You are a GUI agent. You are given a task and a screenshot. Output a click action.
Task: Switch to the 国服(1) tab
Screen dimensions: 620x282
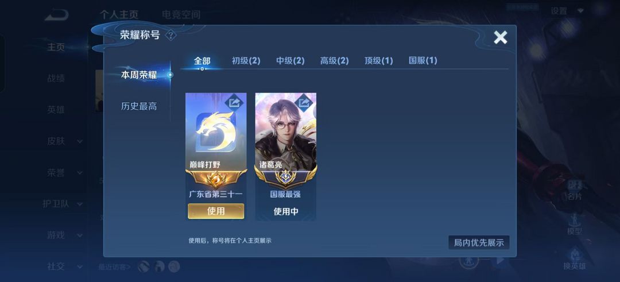point(423,60)
